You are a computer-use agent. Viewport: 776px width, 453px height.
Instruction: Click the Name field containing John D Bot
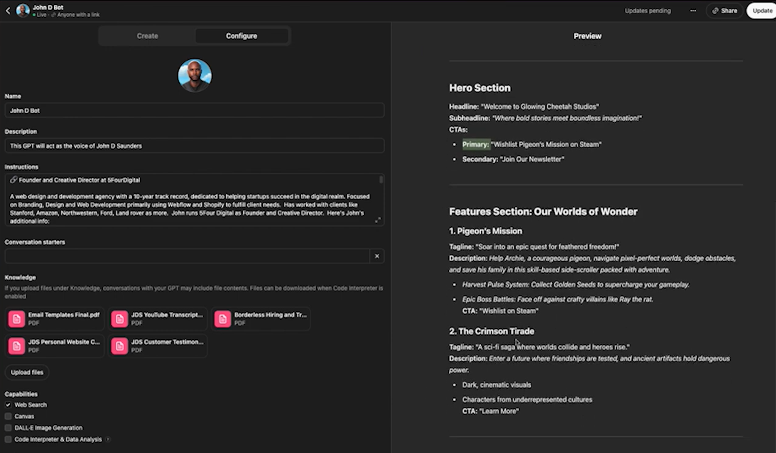tap(194, 111)
